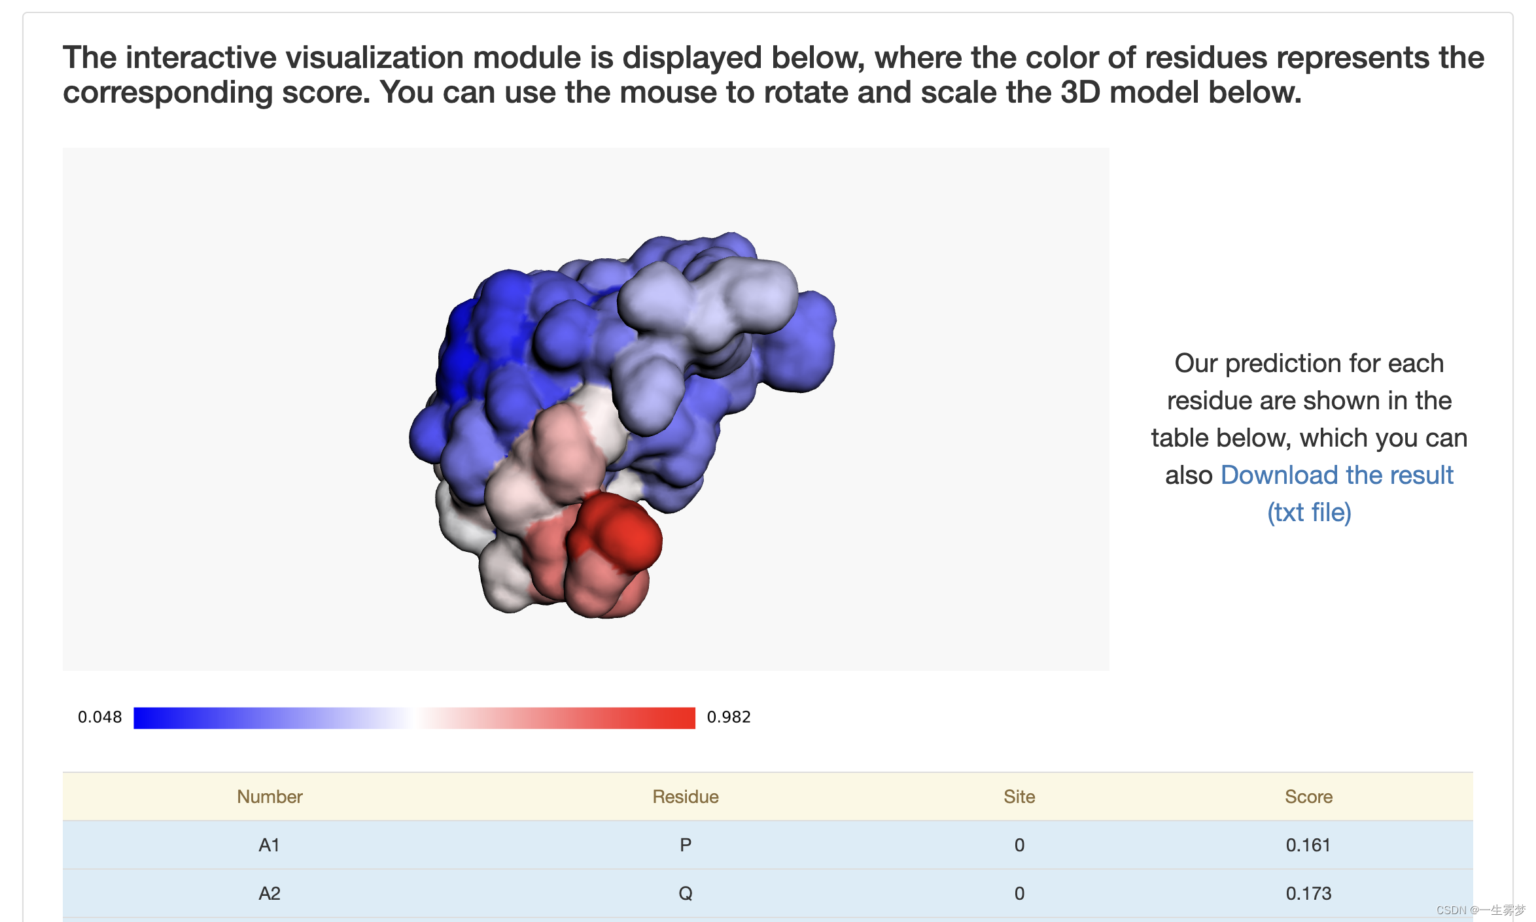Click the 3D protein surface model

[621, 425]
